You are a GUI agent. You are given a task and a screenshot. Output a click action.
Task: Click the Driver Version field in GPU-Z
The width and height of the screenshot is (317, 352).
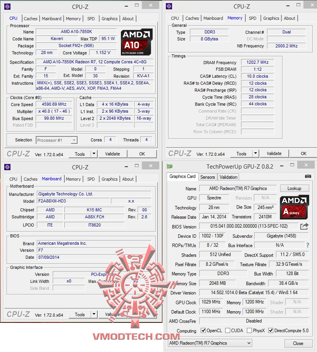[254, 293]
